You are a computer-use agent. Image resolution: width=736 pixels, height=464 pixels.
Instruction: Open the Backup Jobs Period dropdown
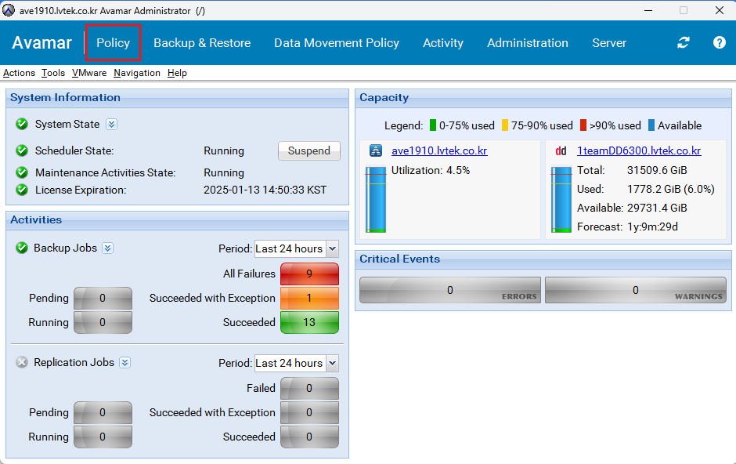tap(332, 248)
